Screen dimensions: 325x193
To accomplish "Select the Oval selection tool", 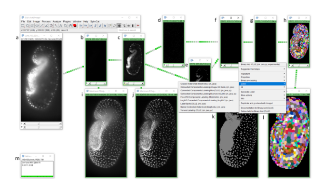I will point(28,26).
